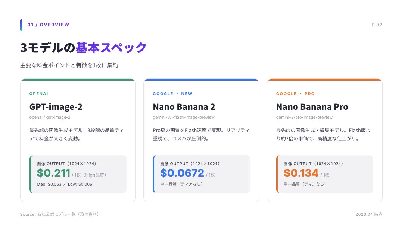Click the "GOOGLE • NEW" vendor label

[x=172, y=94]
